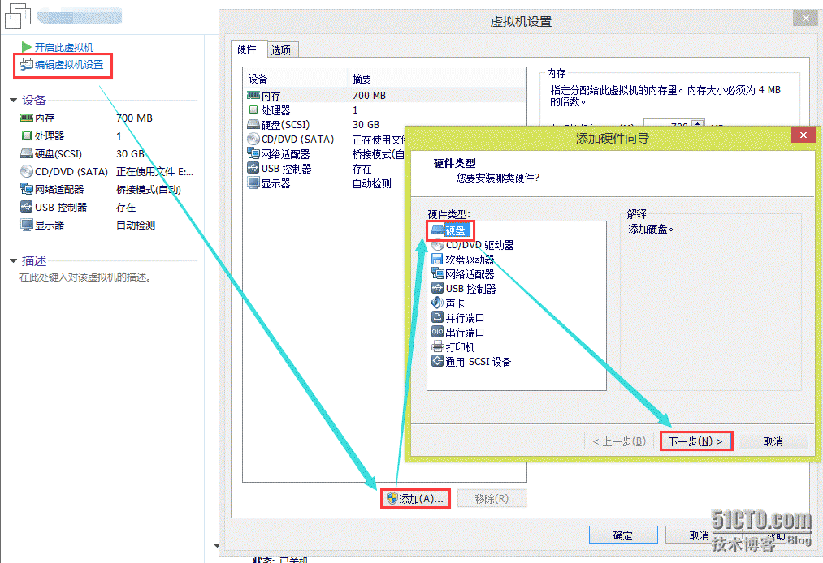Screen dimensions: 823x563
Task: Click 处理器 icon in settings hardware list
Action: [253, 110]
